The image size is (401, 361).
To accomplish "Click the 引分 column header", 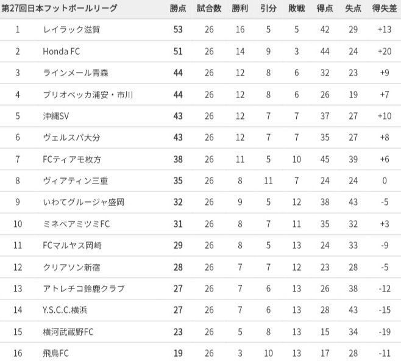I will click(268, 9).
